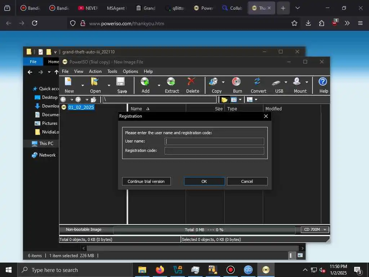This screenshot has width=369, height=277.
Task: Open the dropdown arrow next to Mount
Action: pos(307,82)
